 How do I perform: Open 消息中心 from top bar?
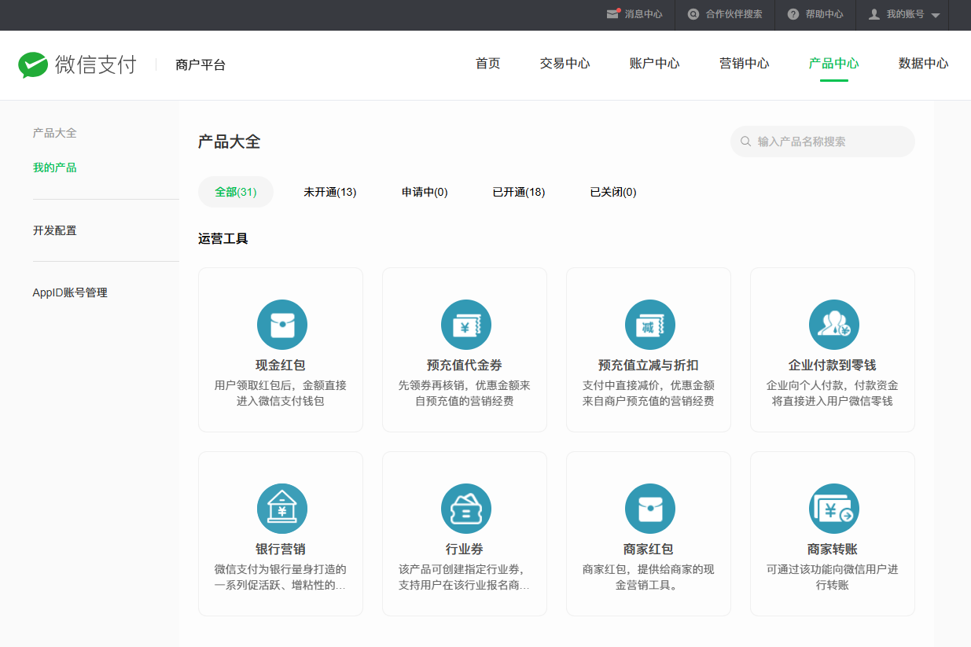643,14
